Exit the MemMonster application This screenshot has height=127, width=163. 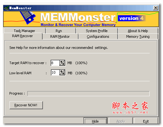146,121
